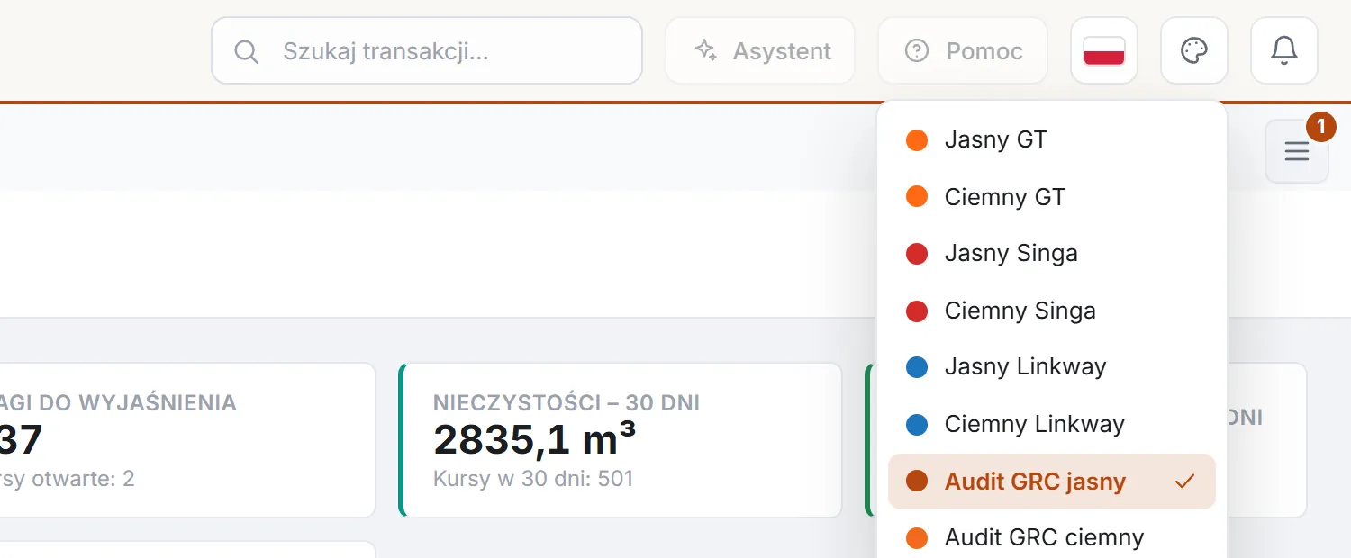Viewport: 1351px width, 558px height.
Task: Select the highlighted Audit GRC jasny option
Action: (x=1052, y=481)
